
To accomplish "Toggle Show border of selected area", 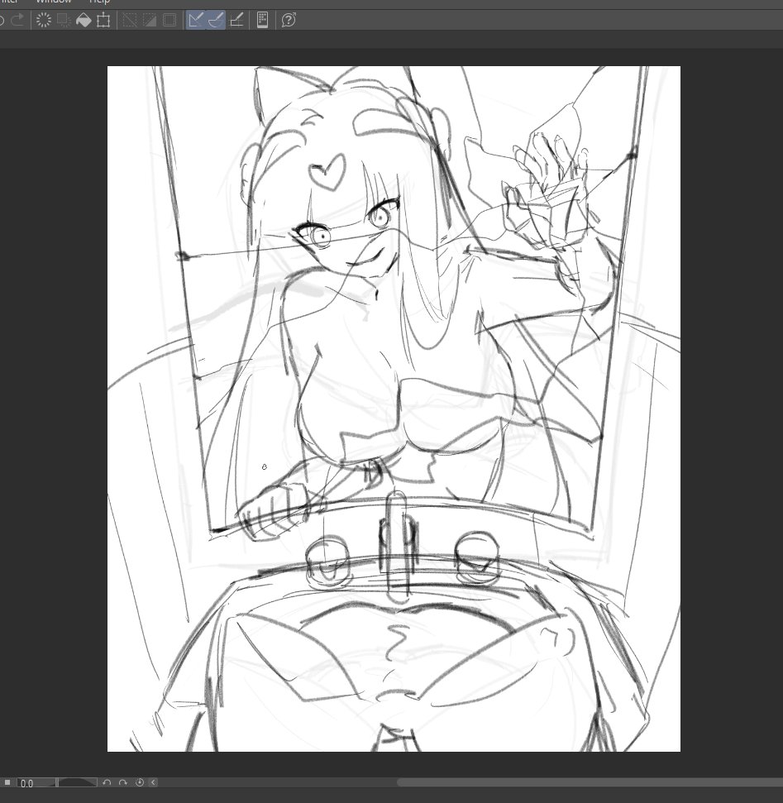I will pyautogui.click(x=169, y=20).
